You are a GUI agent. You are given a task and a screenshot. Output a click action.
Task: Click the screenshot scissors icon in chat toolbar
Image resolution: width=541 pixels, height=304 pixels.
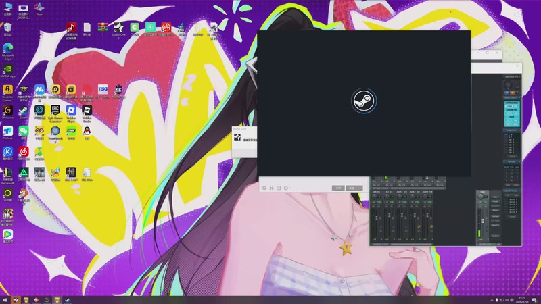coord(272,188)
